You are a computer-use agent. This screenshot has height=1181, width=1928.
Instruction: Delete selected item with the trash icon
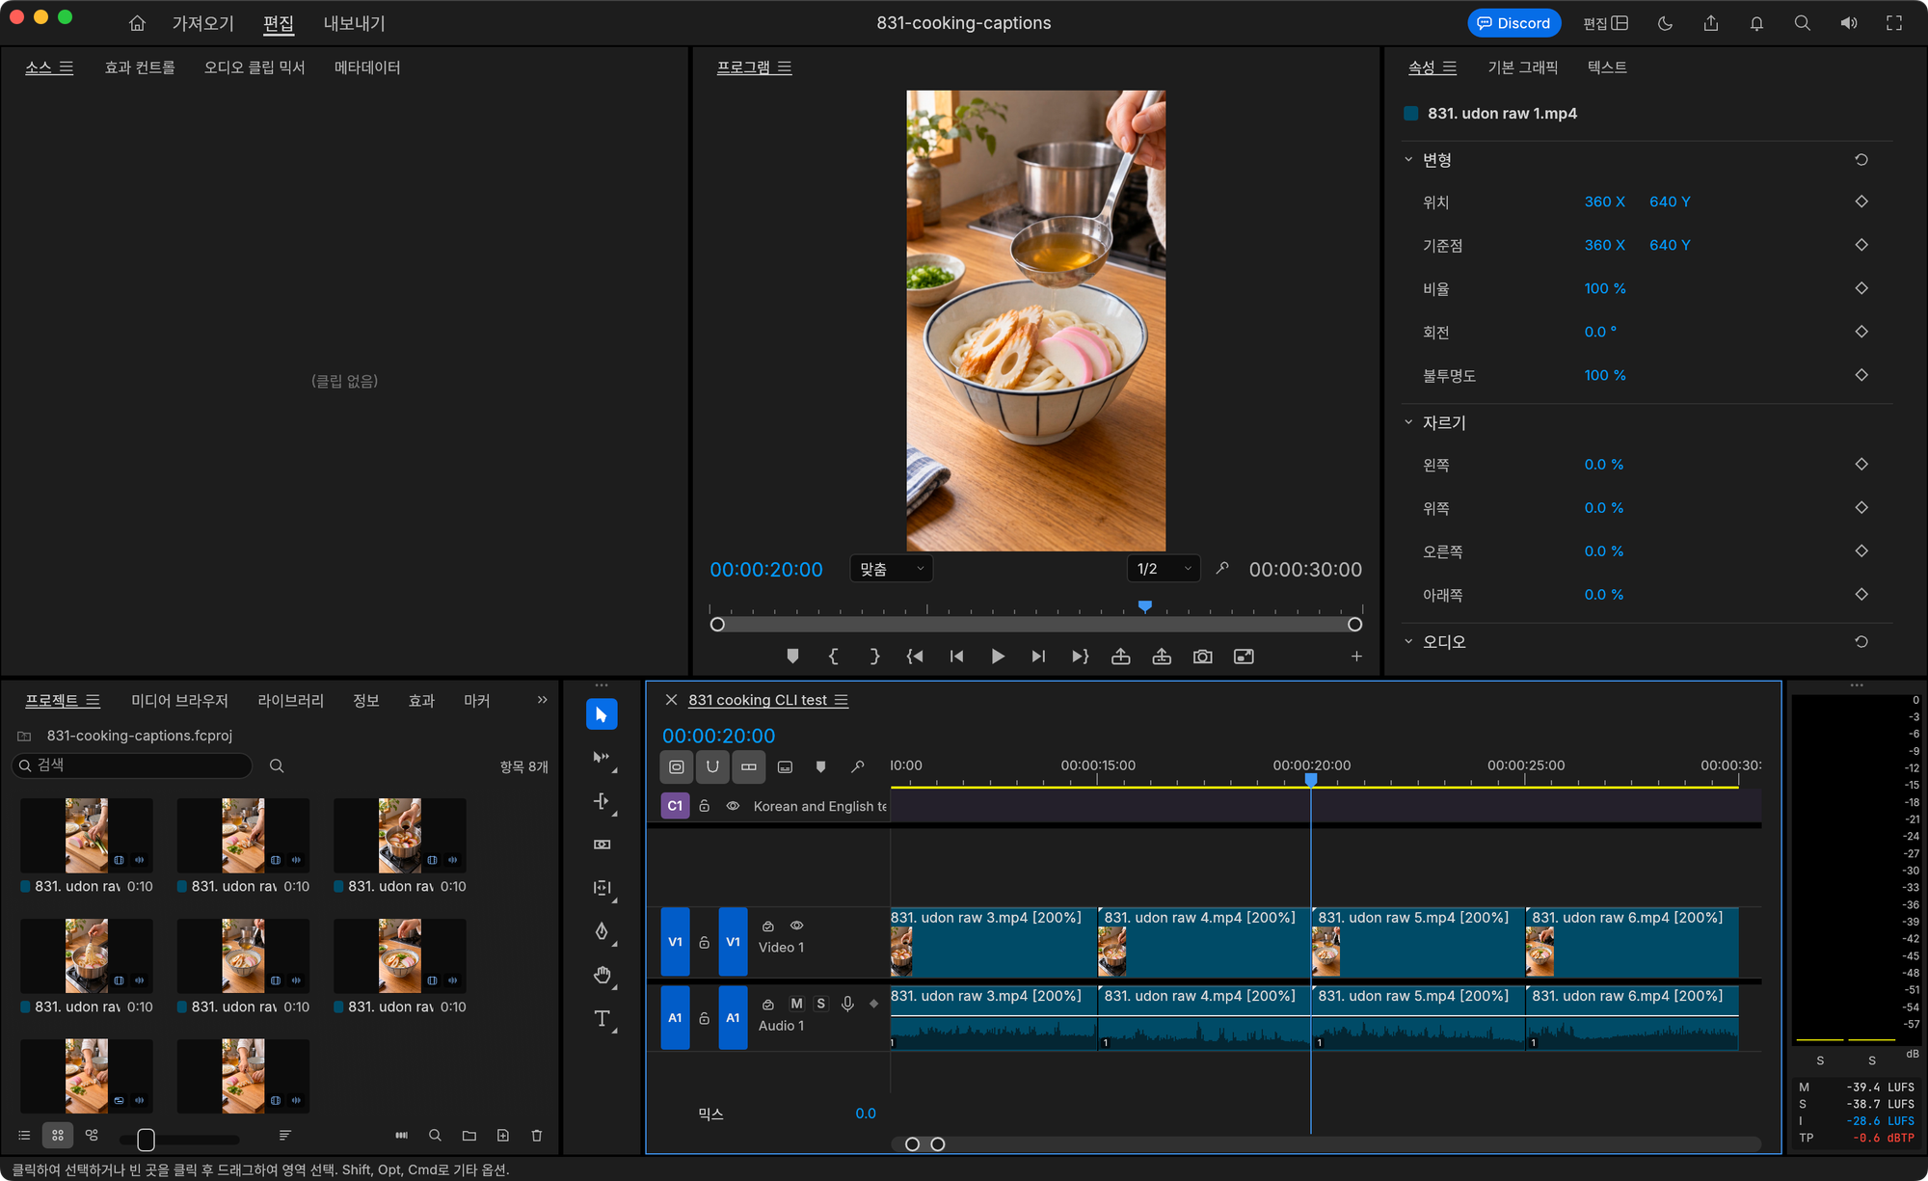pyautogui.click(x=537, y=1136)
